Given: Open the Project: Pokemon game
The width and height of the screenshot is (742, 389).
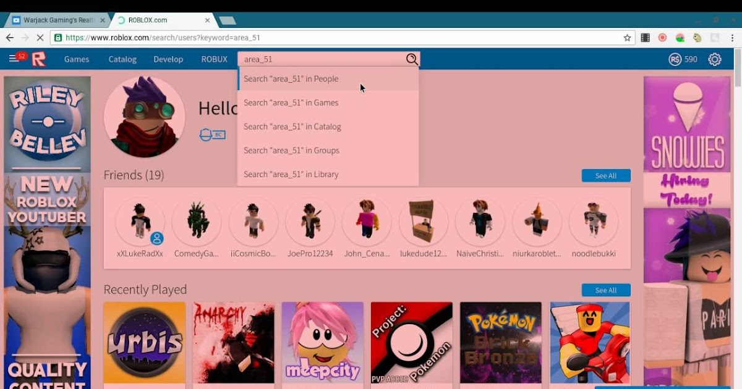Looking at the screenshot, I should coord(412,343).
